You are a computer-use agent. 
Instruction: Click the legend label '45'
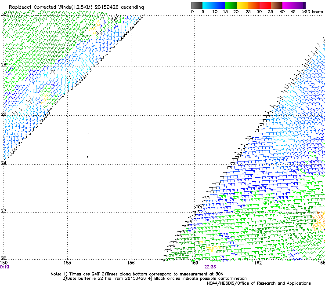pos(293,12)
